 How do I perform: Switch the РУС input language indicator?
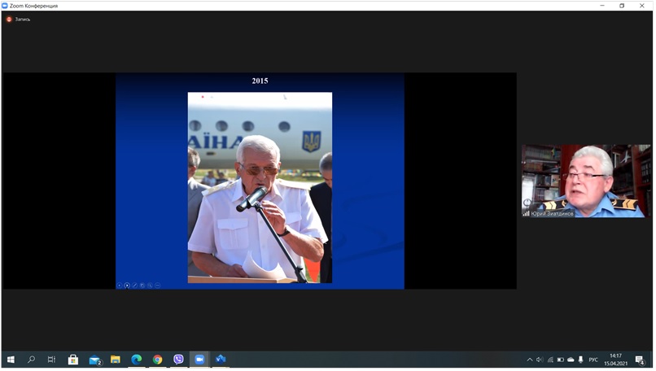pos(593,359)
